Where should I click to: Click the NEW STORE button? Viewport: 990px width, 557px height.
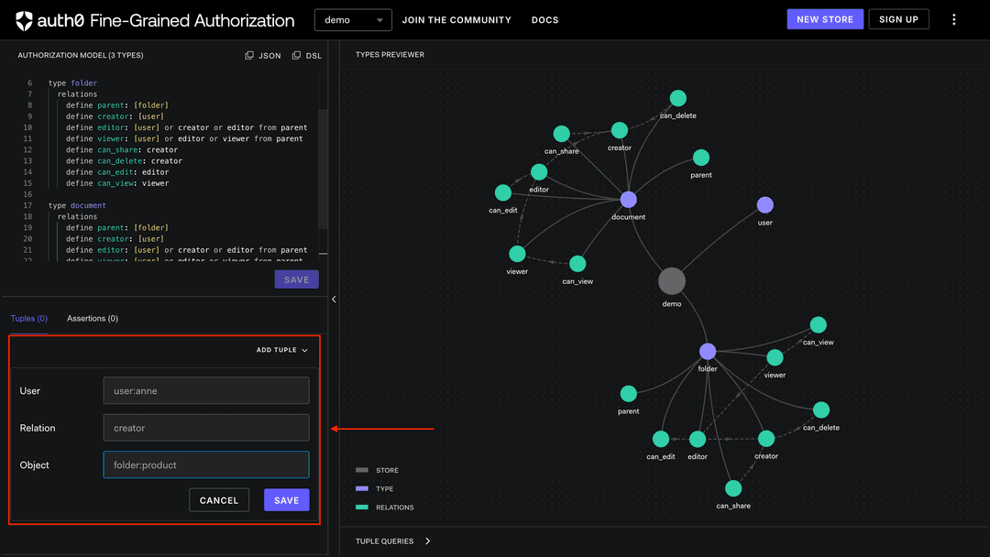point(824,18)
